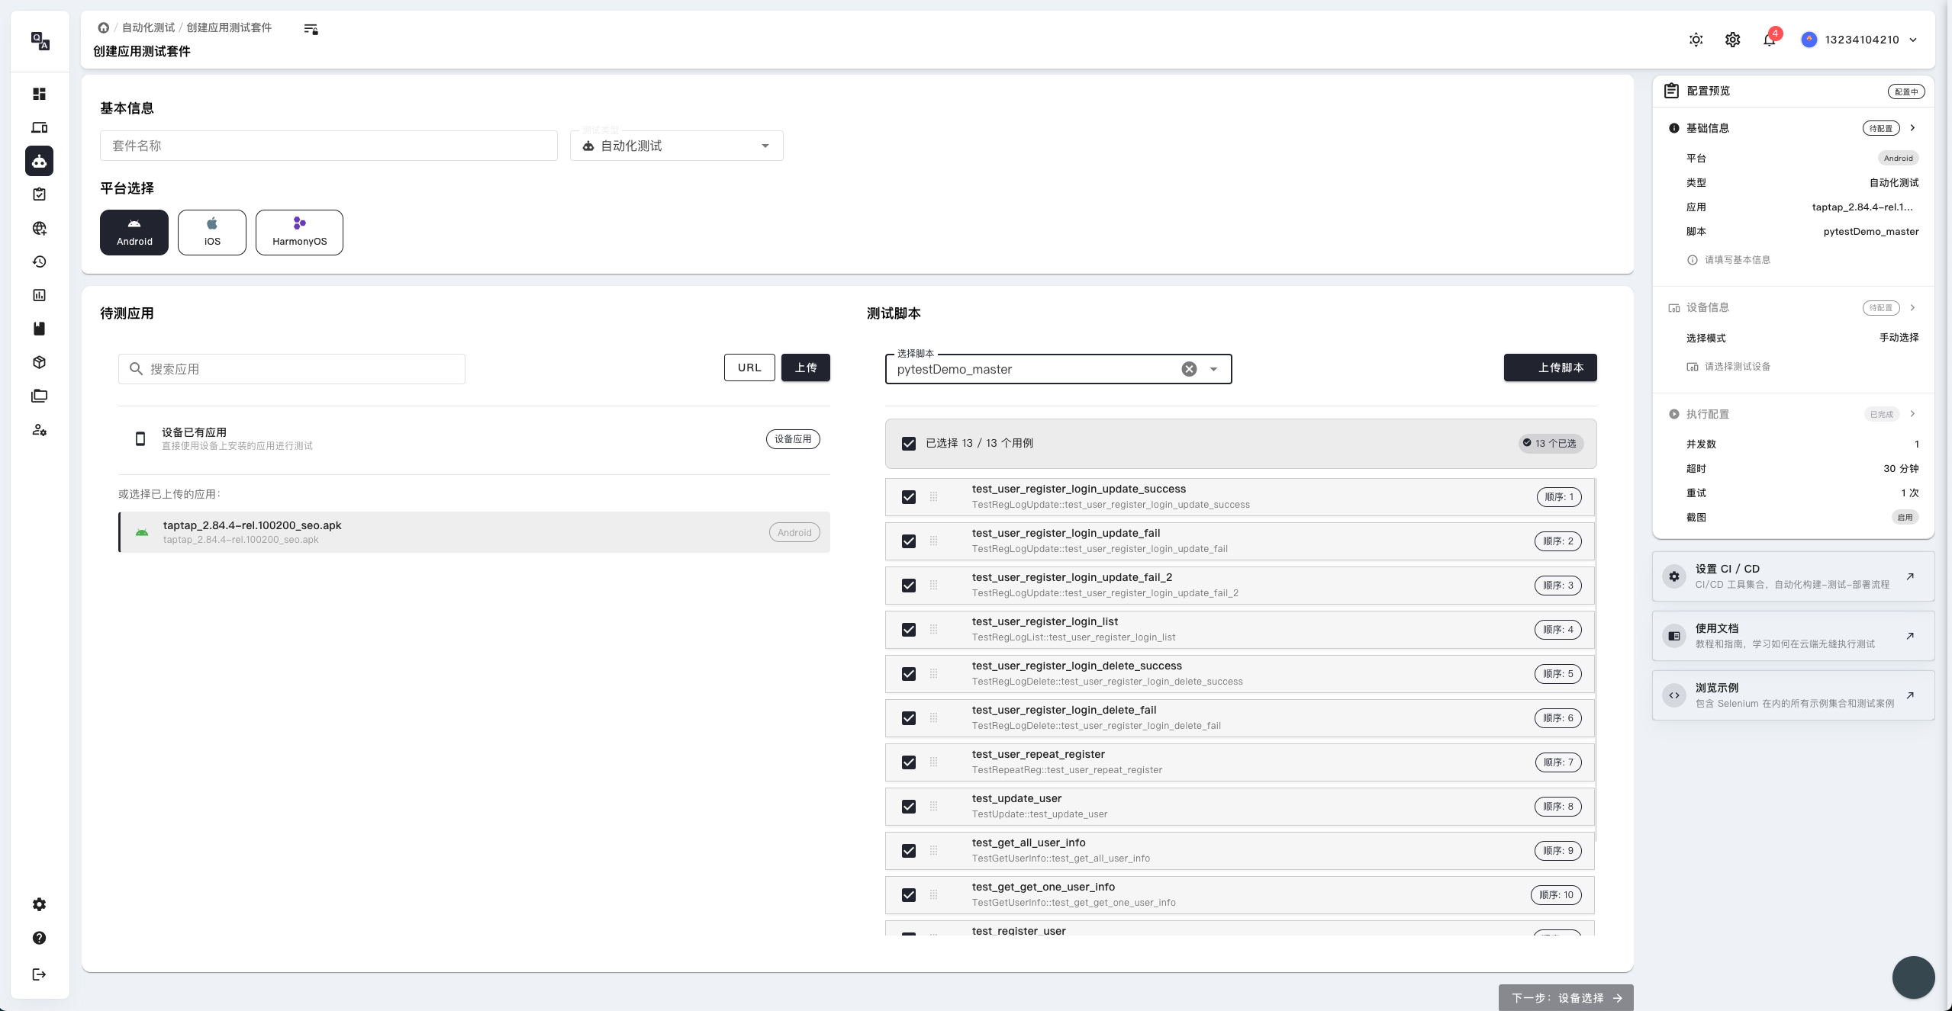Click the 套件名称 input field
Viewport: 1952px width, 1011px height.
[x=328, y=146]
